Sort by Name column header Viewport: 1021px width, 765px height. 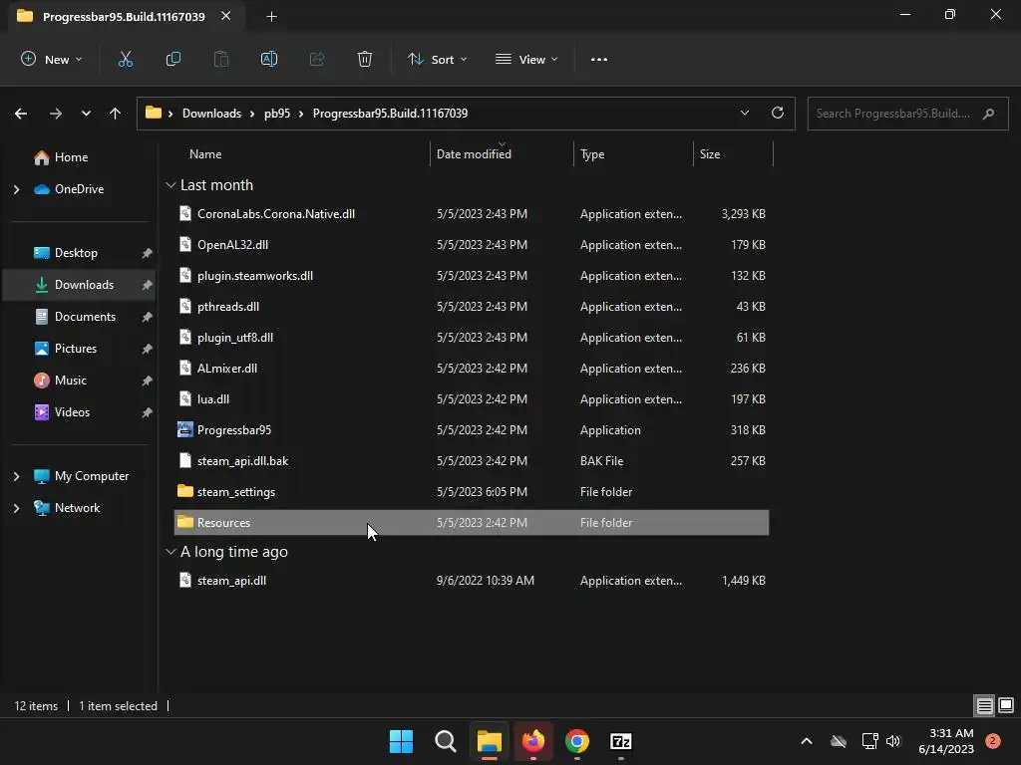pos(205,154)
